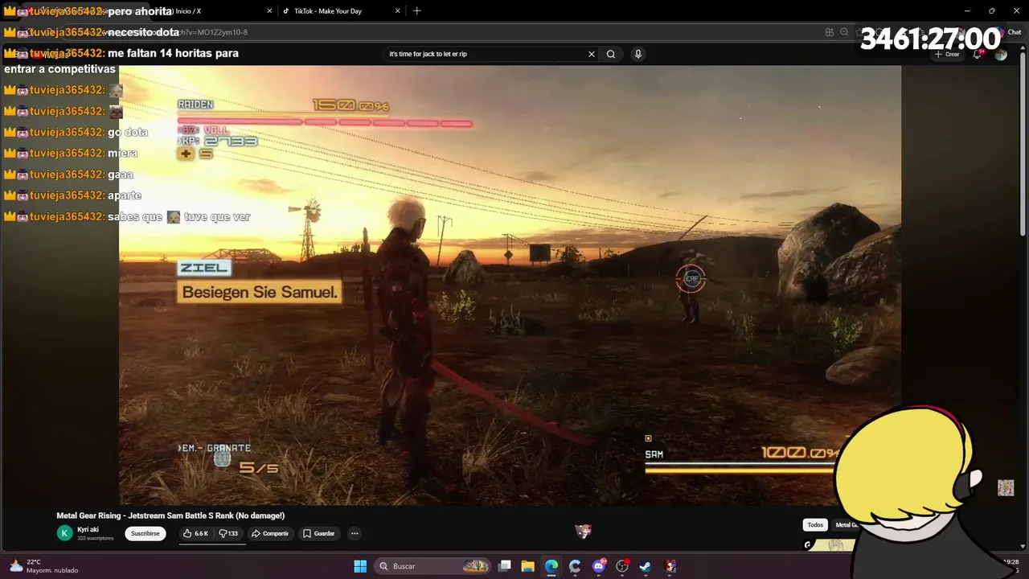The height and width of the screenshot is (579, 1029).
Task: Click the video title text
Action: (170, 515)
